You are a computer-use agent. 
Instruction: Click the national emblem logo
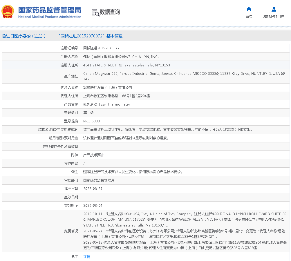pos(8,12)
